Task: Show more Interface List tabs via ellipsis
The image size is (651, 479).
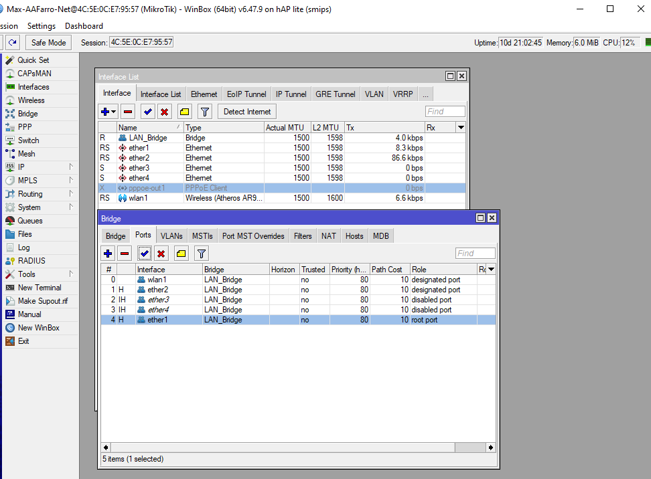Action: tap(425, 94)
